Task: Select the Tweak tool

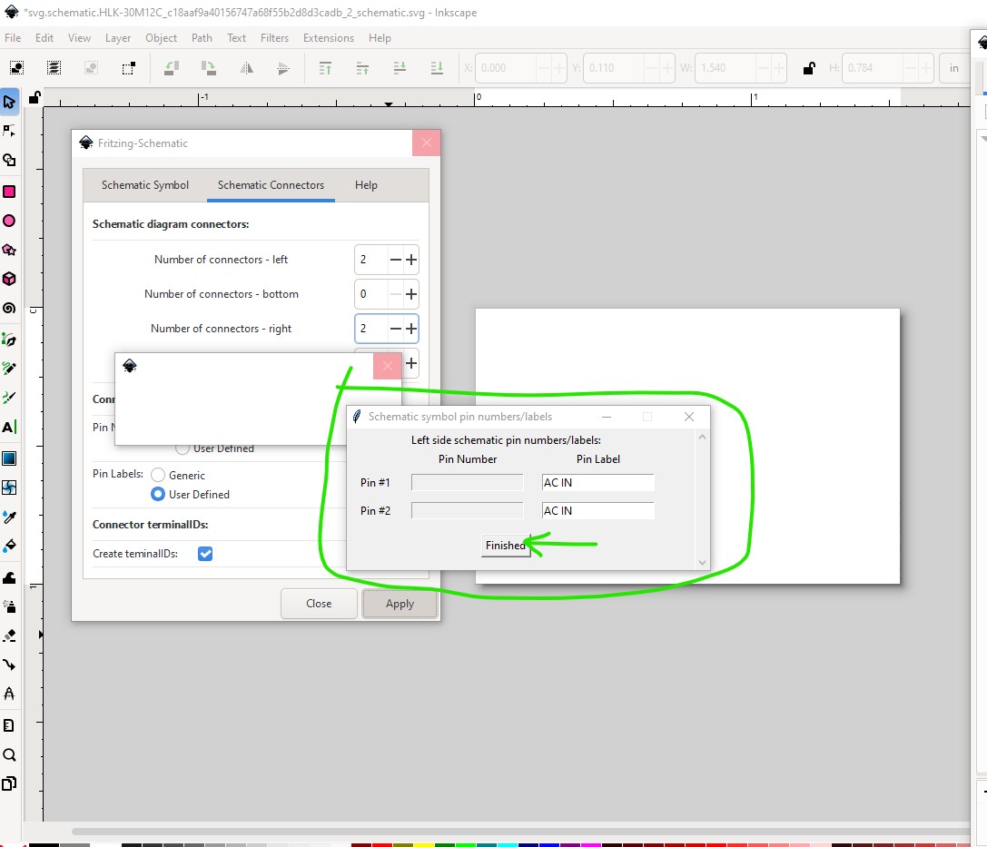Action: tap(9, 577)
